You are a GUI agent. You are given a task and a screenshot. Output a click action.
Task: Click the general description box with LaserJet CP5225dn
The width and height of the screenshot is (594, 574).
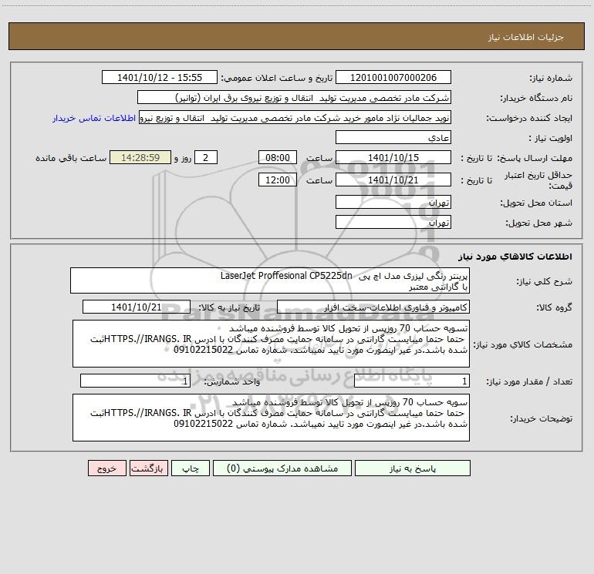pos(270,280)
